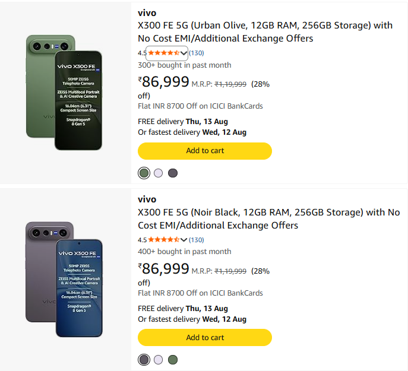Click ₹86,999 price on Urban Olive listing
This screenshot has width=408, height=371.
point(163,82)
